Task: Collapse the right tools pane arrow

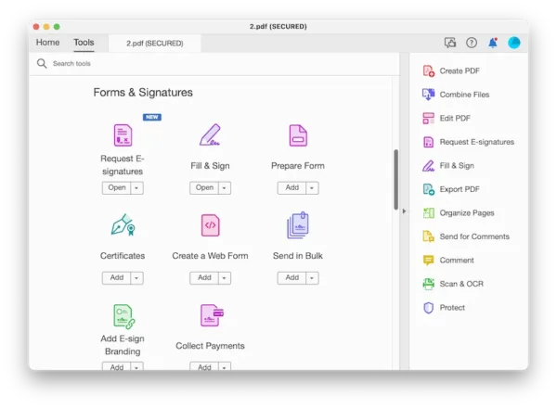Action: pyautogui.click(x=404, y=211)
